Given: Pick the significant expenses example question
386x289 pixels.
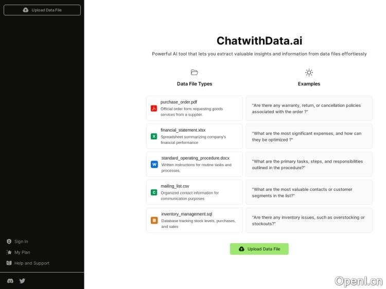Looking at the screenshot, I should (x=309, y=136).
